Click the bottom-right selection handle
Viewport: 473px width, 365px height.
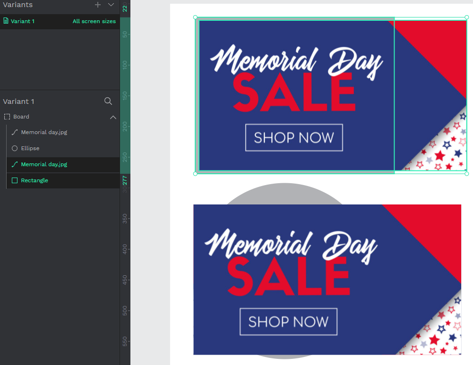[467, 174]
